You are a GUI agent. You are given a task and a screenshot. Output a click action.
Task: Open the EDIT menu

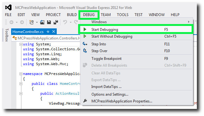point(21,15)
